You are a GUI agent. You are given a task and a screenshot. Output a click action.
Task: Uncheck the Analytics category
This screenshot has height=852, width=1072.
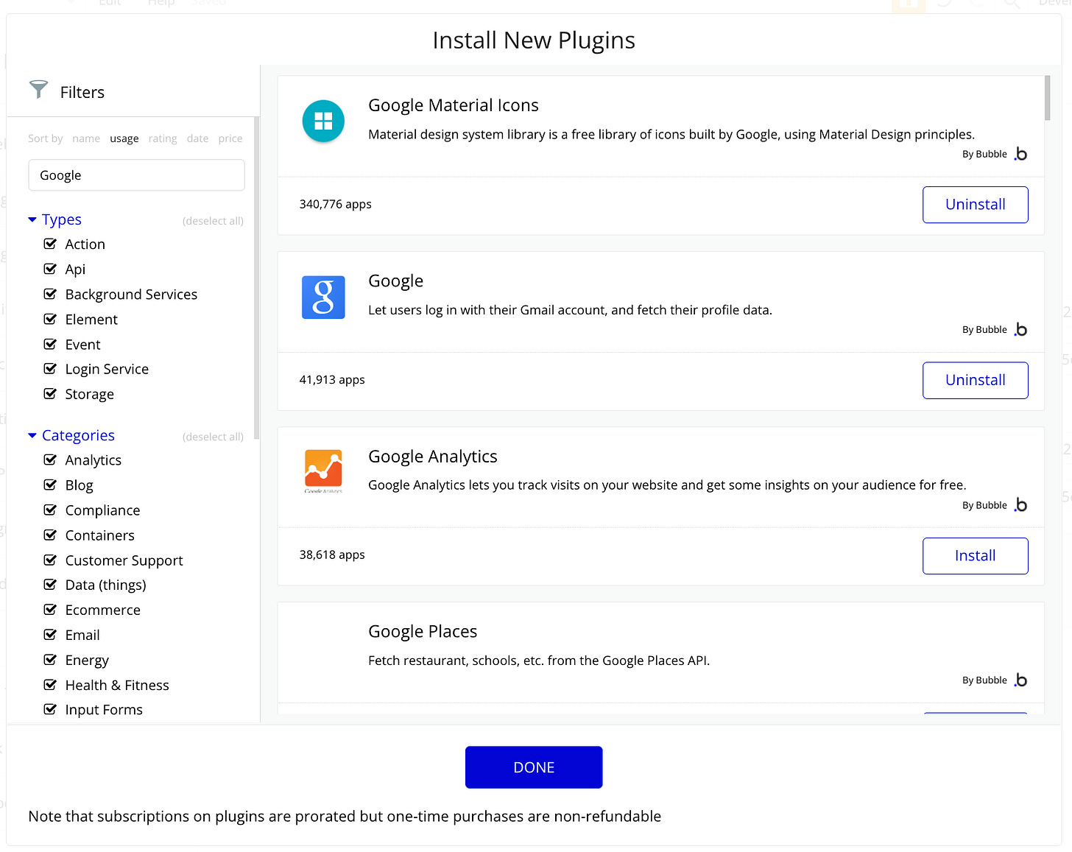pyautogui.click(x=50, y=460)
